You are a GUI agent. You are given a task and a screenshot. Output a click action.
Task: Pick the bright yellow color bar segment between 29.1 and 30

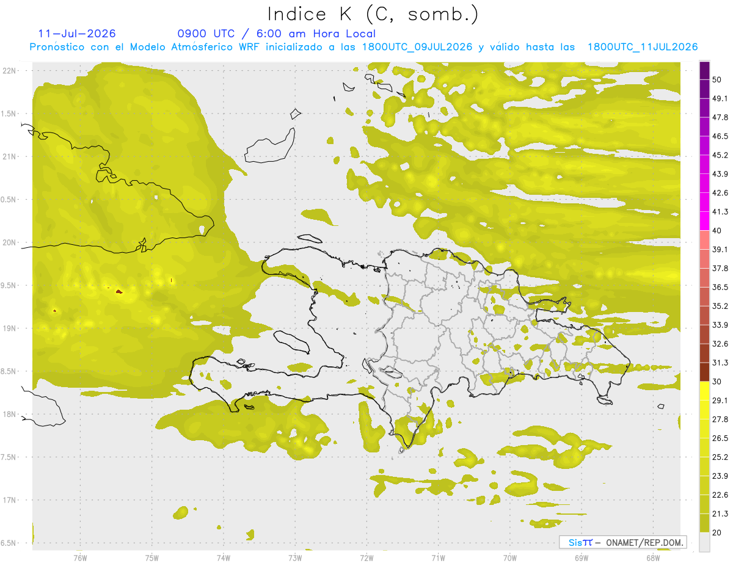point(704,391)
